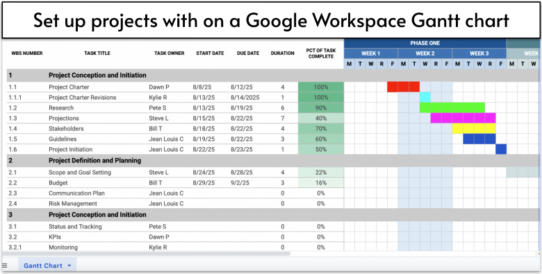The width and height of the screenshot is (542, 274).
Task: Open the all sheets hamburger menu
Action: (x=4, y=266)
